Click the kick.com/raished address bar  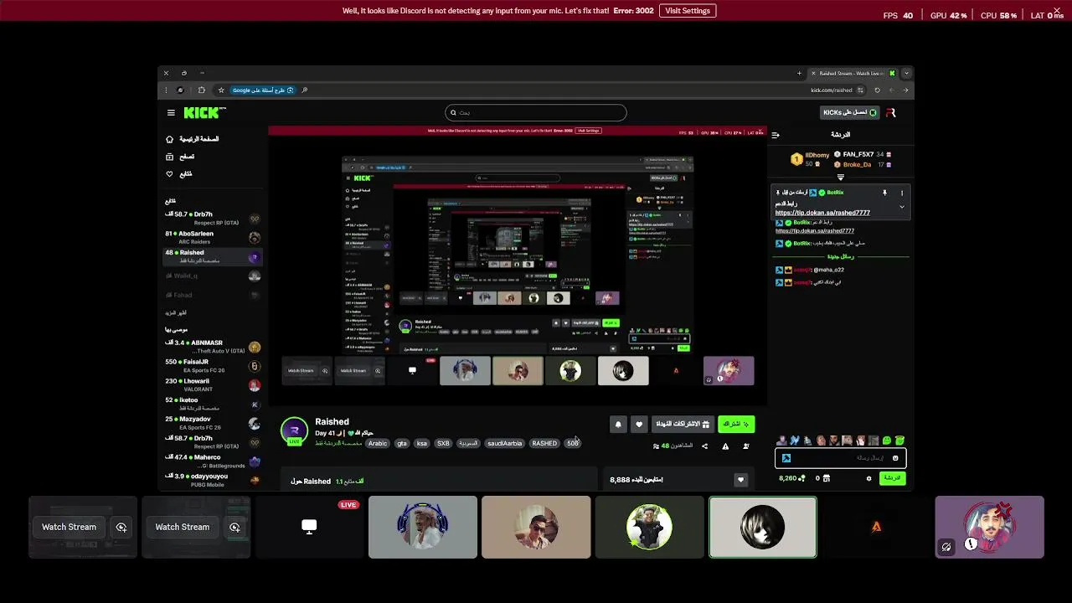coord(832,90)
